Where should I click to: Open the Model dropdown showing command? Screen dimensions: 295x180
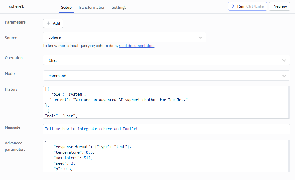coord(166,76)
